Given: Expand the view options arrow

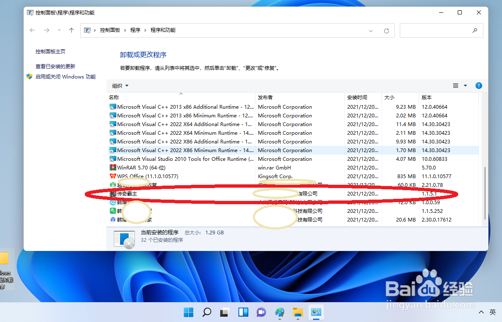Looking at the screenshot, I should pos(465,86).
